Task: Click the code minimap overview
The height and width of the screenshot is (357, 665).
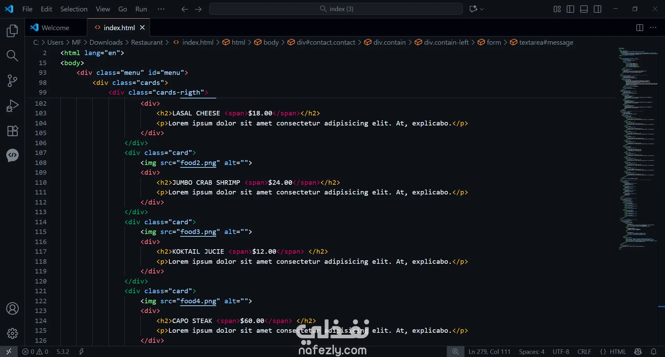Action: pos(638,148)
